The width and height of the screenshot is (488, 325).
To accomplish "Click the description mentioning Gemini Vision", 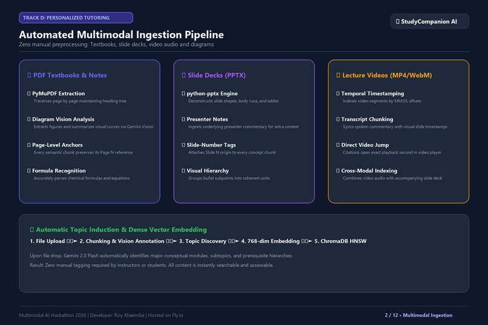I will (x=94, y=127).
